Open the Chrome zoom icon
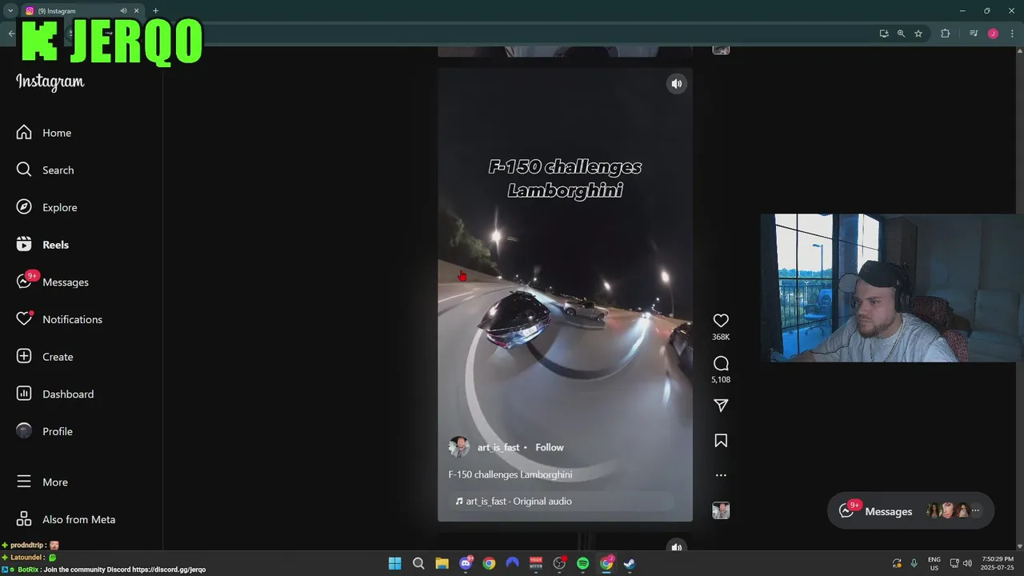Viewport: 1024px width, 576px height. pyautogui.click(x=901, y=34)
